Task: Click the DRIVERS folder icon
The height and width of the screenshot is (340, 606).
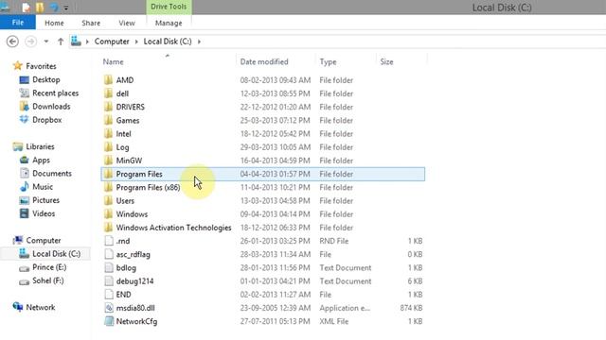Action: point(109,107)
